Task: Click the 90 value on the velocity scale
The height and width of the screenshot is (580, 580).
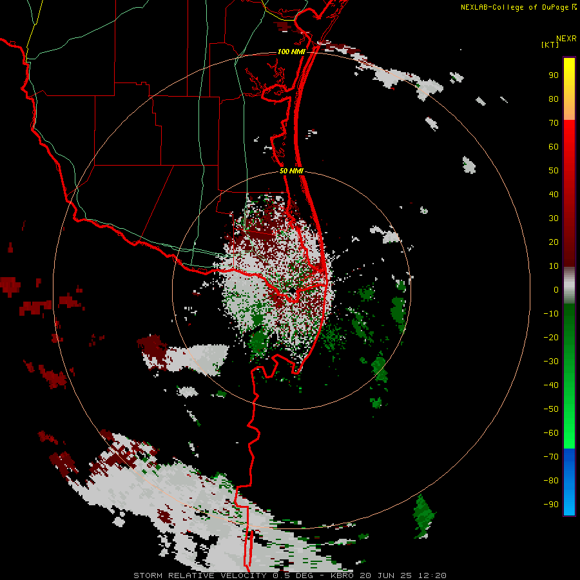Action: coord(554,75)
